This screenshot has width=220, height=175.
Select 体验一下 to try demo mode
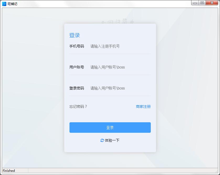click(x=112, y=140)
